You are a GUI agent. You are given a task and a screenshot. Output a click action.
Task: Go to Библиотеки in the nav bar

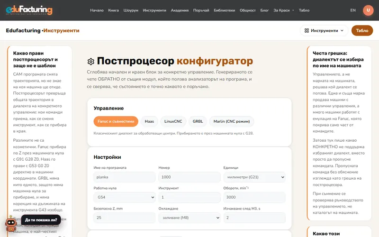pos(224,10)
